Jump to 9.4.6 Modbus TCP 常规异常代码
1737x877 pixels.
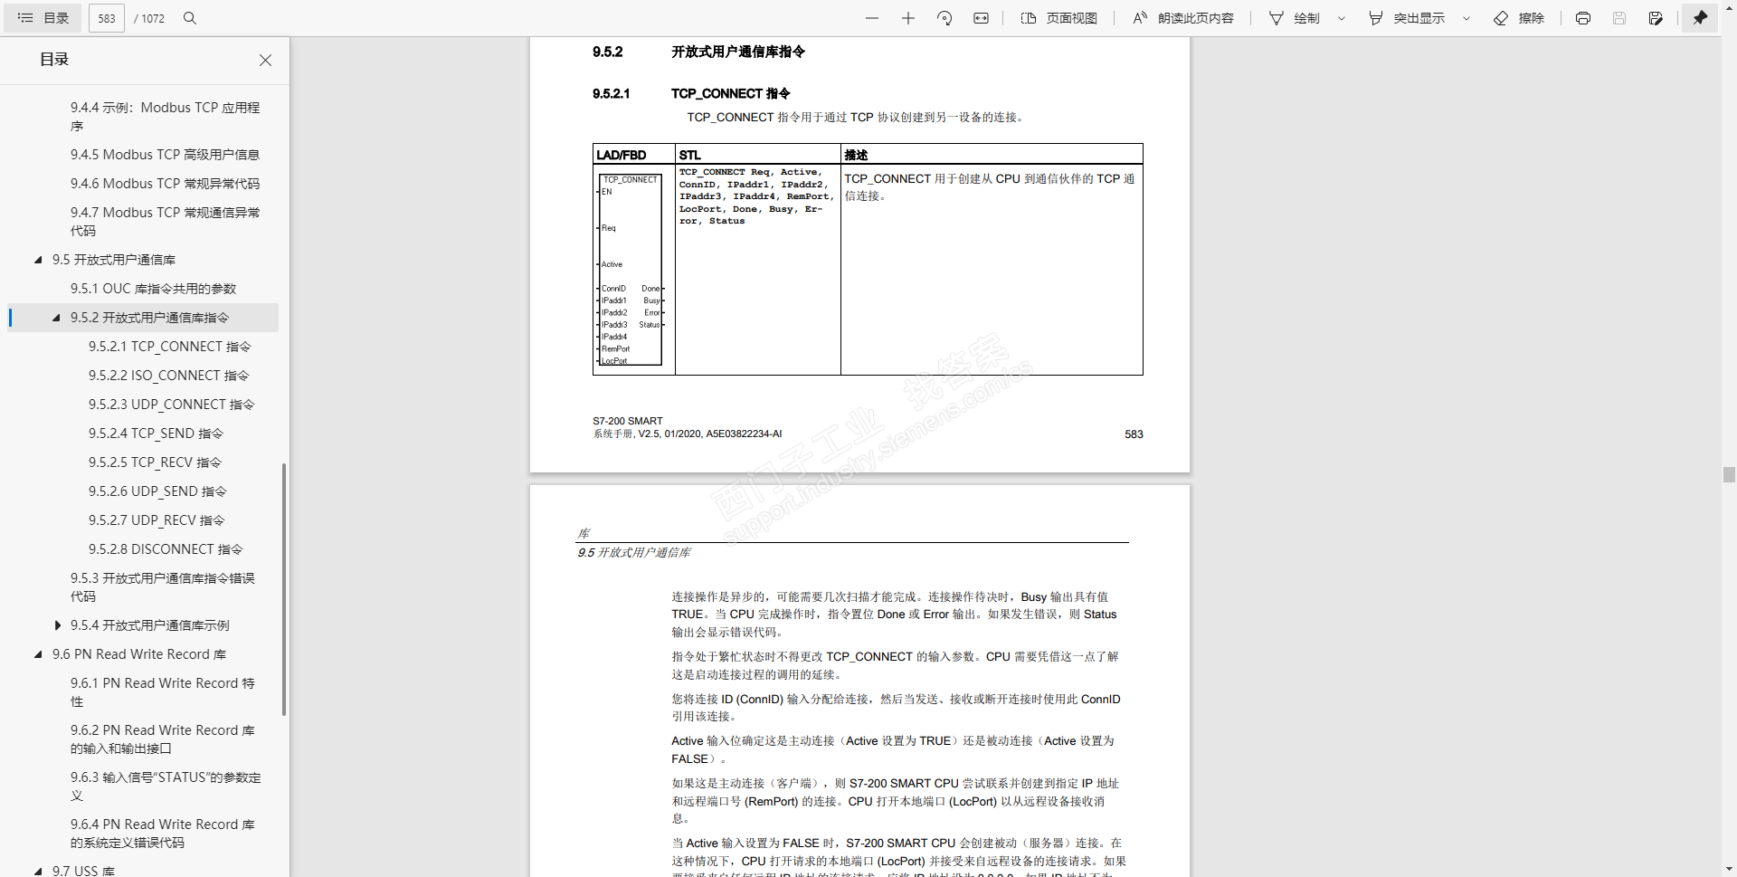point(166,184)
